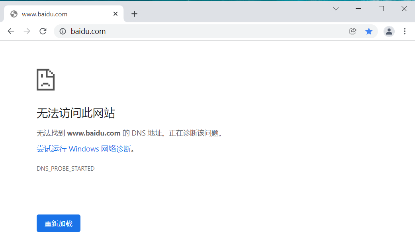
Task: Select the www.baidu.com tab
Action: (64, 14)
